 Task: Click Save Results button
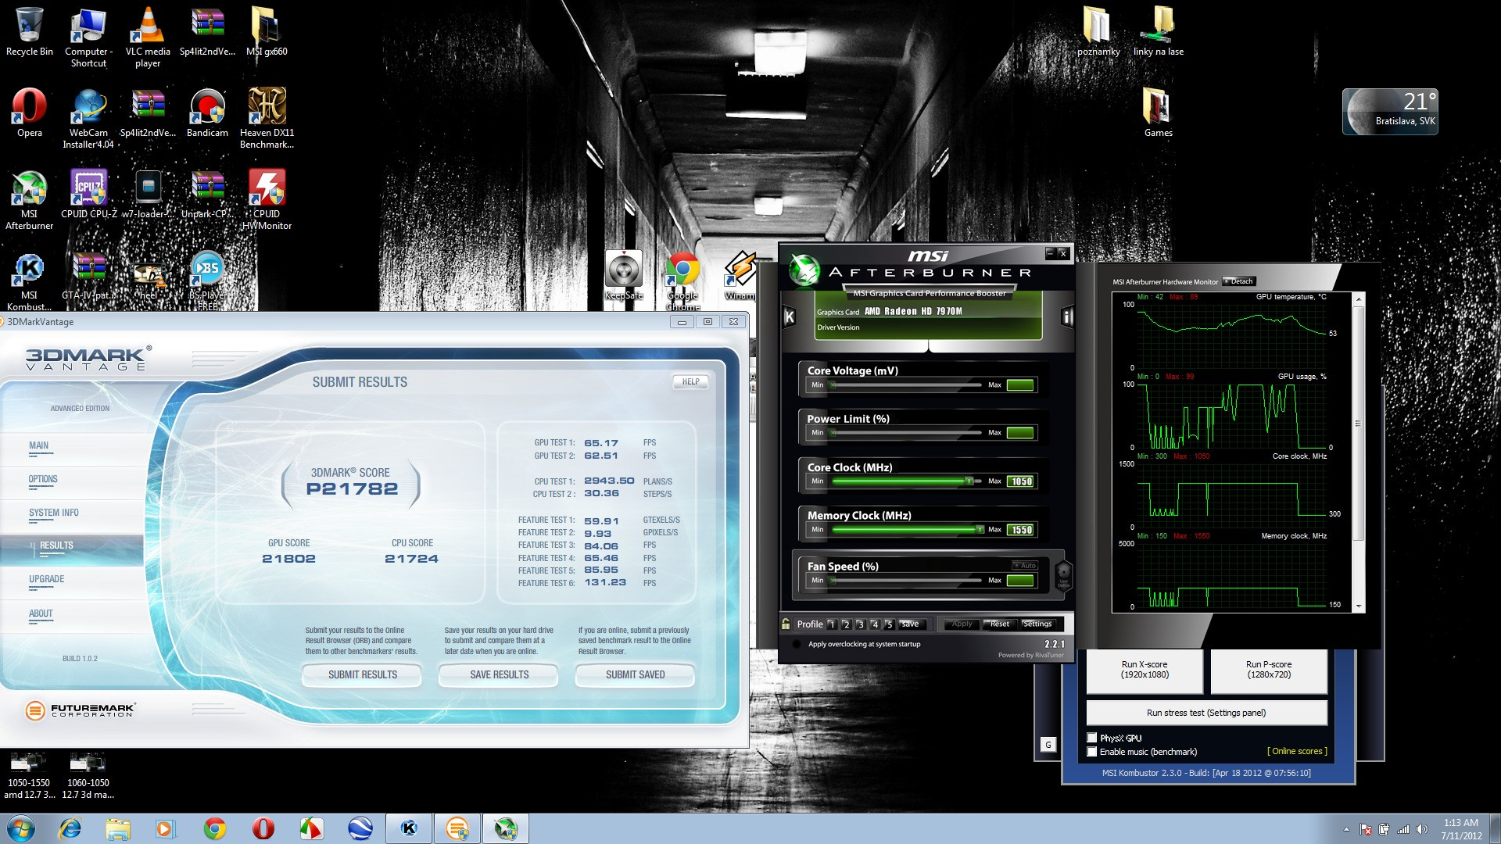499,674
